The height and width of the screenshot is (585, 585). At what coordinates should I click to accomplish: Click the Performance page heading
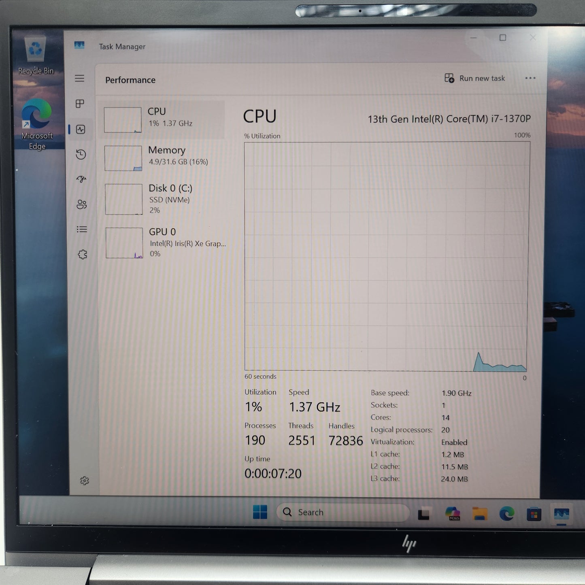tap(130, 80)
